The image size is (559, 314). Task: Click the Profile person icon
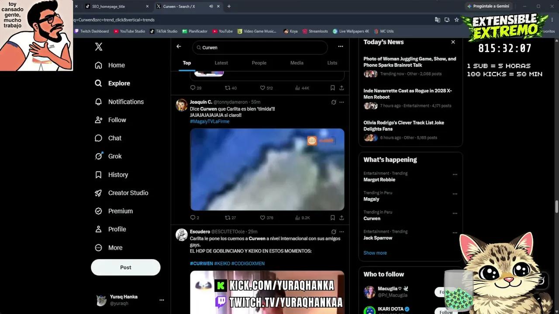coord(99,229)
